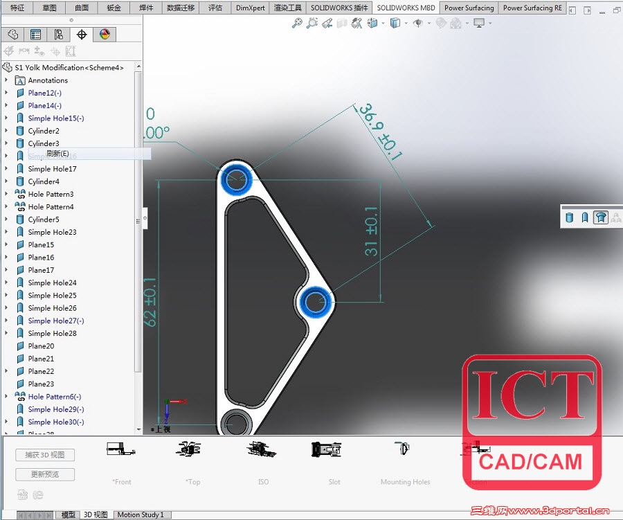Click the Previous View icon
The height and width of the screenshot is (520, 623).
point(327,24)
